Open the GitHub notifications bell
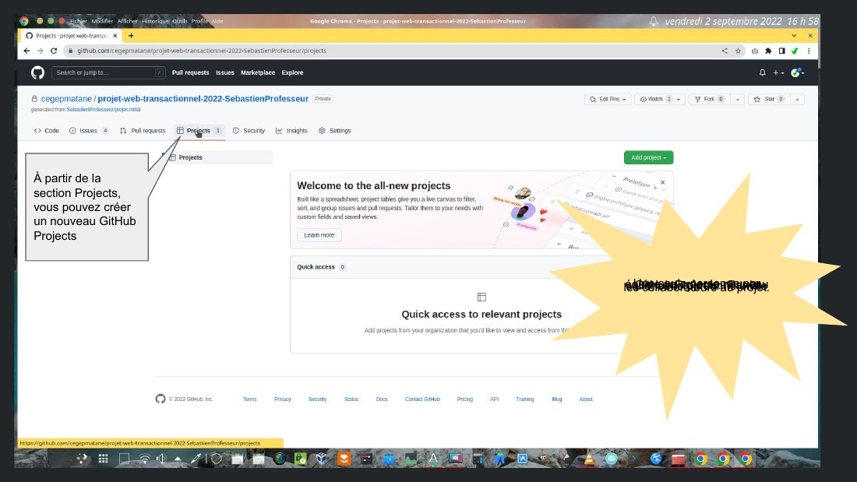This screenshot has height=482, width=857. (763, 72)
